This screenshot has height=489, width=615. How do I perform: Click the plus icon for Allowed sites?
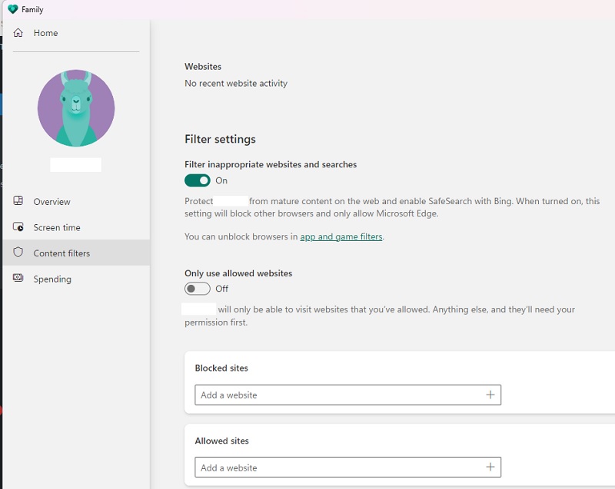(x=490, y=467)
